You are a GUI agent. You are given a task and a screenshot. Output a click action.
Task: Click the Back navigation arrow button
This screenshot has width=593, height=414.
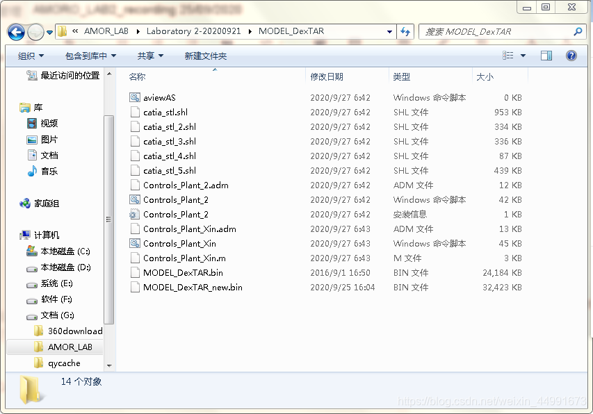point(17,32)
